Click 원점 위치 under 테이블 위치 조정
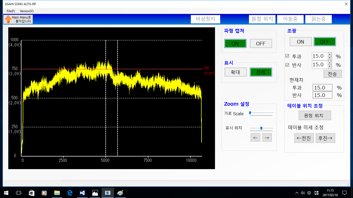This screenshot has height=198, width=353. (314, 116)
